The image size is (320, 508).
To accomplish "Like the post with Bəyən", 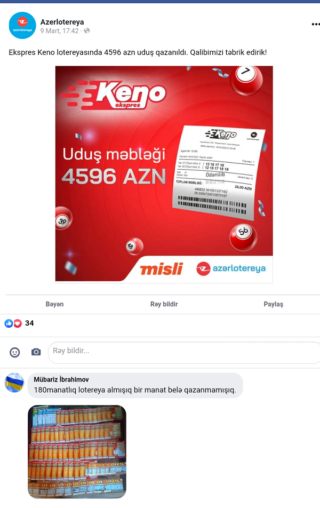I will (x=55, y=304).
